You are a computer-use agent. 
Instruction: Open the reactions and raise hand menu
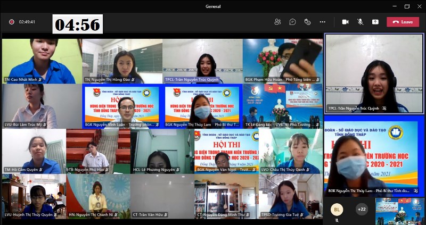click(307, 22)
